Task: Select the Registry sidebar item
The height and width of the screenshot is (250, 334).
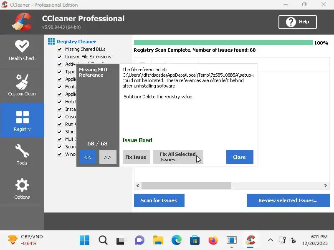Action: [22, 120]
